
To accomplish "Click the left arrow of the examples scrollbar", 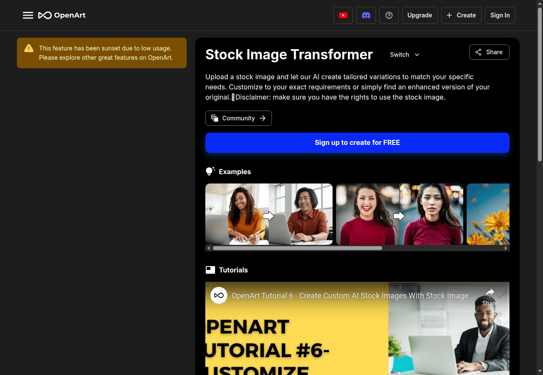I will pyautogui.click(x=208, y=247).
